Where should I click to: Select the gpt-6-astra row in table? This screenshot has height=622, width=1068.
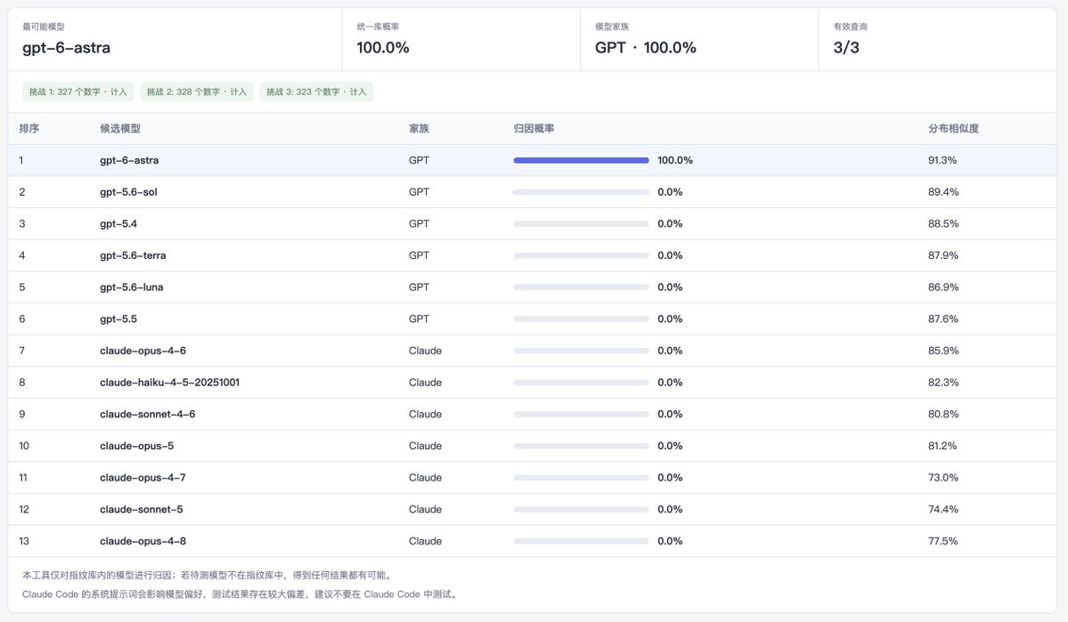[x=532, y=160]
